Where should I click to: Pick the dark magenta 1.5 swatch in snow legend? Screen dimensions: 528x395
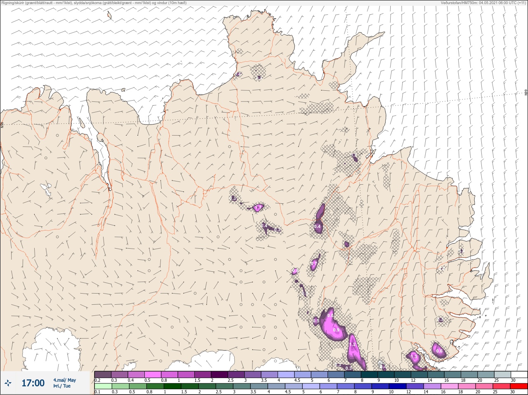point(203,374)
